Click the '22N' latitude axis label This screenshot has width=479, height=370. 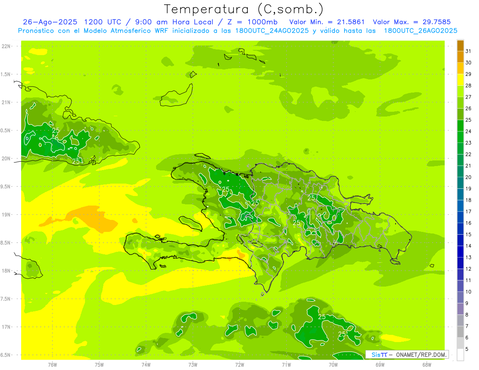pos(6,46)
